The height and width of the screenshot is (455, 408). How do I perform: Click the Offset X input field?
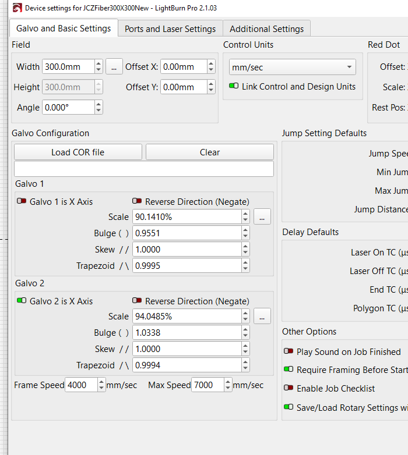tap(184, 67)
